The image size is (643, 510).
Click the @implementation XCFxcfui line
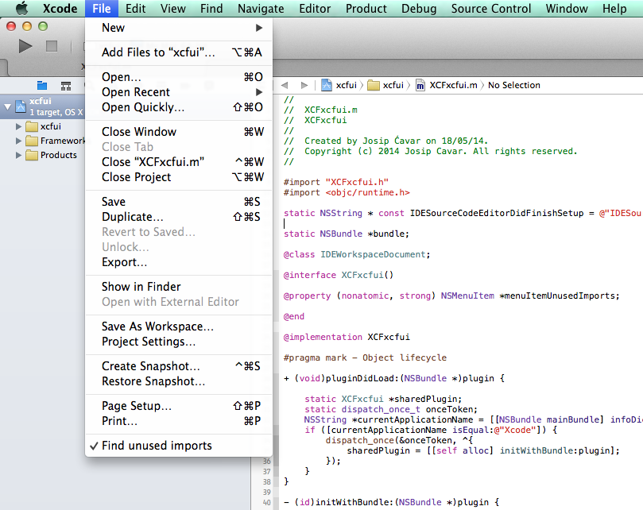pos(347,337)
